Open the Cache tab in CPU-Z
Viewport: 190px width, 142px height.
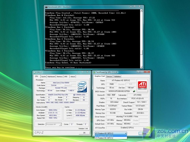tap(43, 76)
